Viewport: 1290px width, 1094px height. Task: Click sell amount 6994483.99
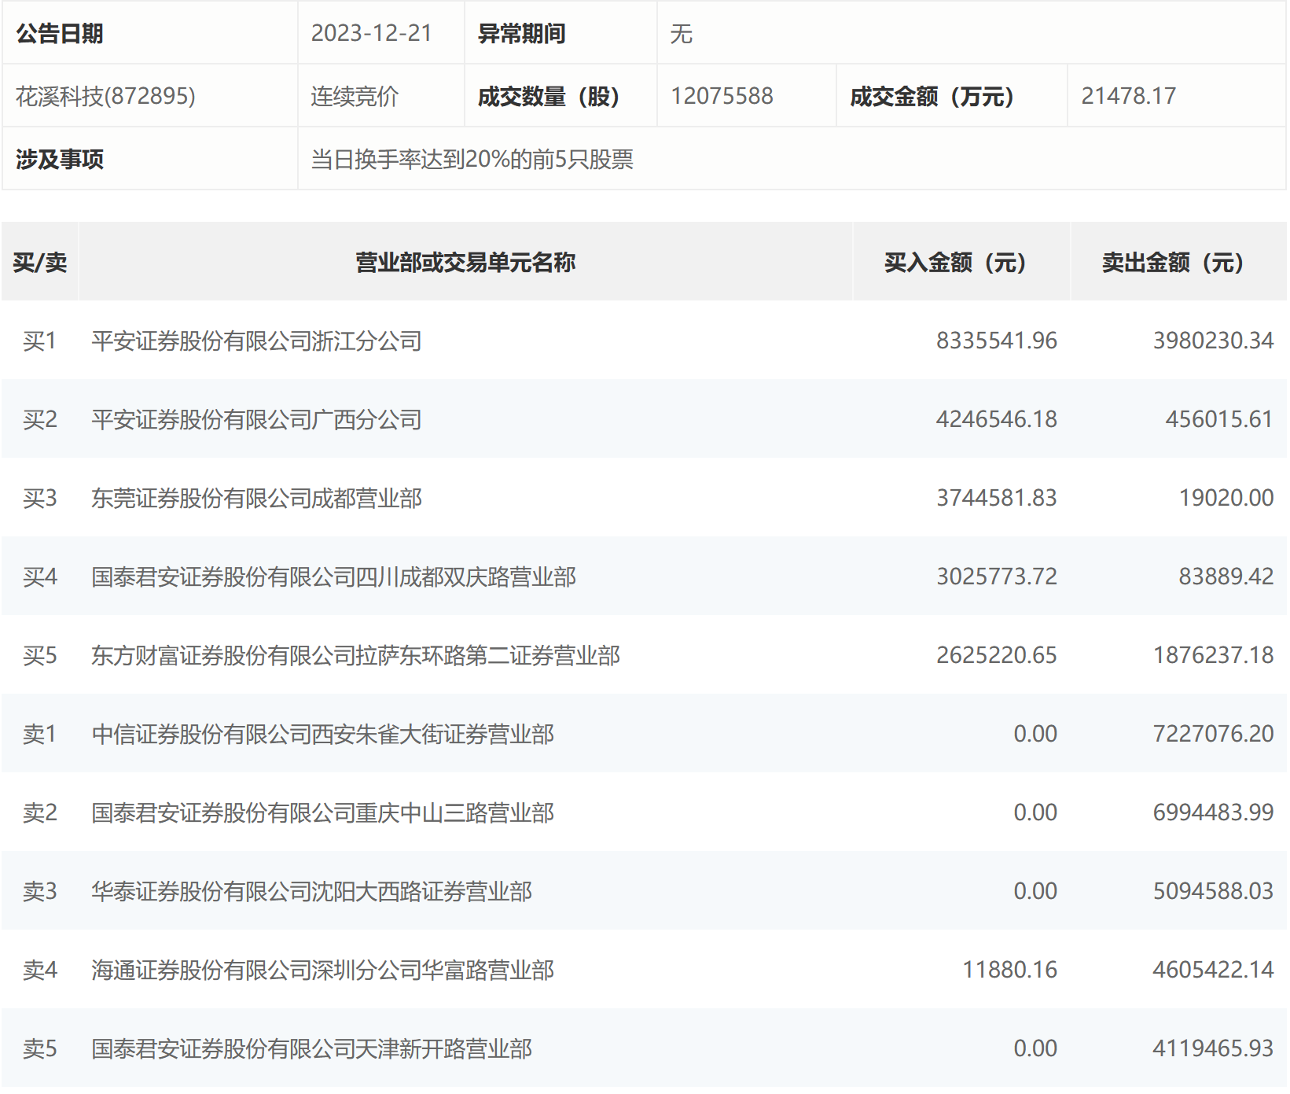[1213, 812]
